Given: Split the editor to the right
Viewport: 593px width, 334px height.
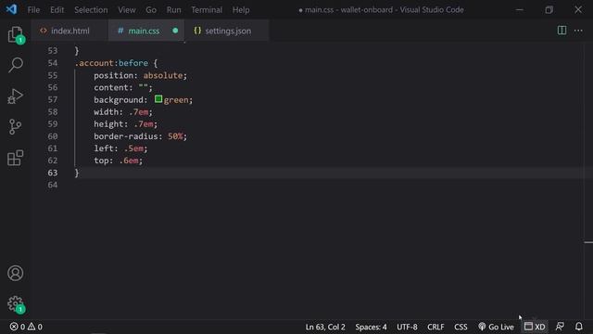Looking at the screenshot, I should (x=561, y=31).
